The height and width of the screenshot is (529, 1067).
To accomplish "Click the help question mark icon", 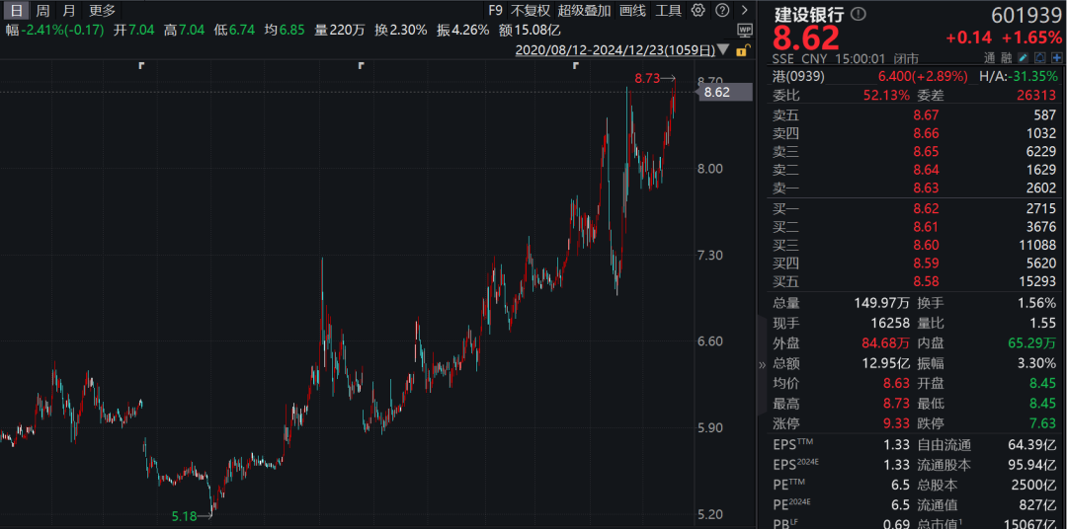I will (x=720, y=11).
